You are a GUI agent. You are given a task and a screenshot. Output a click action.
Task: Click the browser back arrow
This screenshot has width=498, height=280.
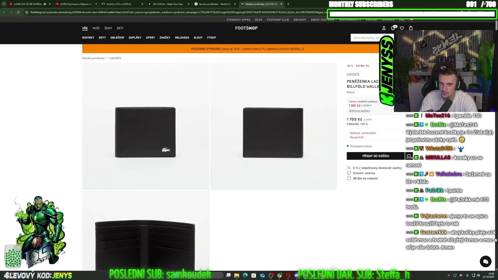pos(4,12)
